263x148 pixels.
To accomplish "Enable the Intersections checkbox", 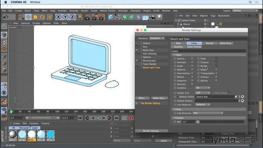I will click(x=192, y=73).
